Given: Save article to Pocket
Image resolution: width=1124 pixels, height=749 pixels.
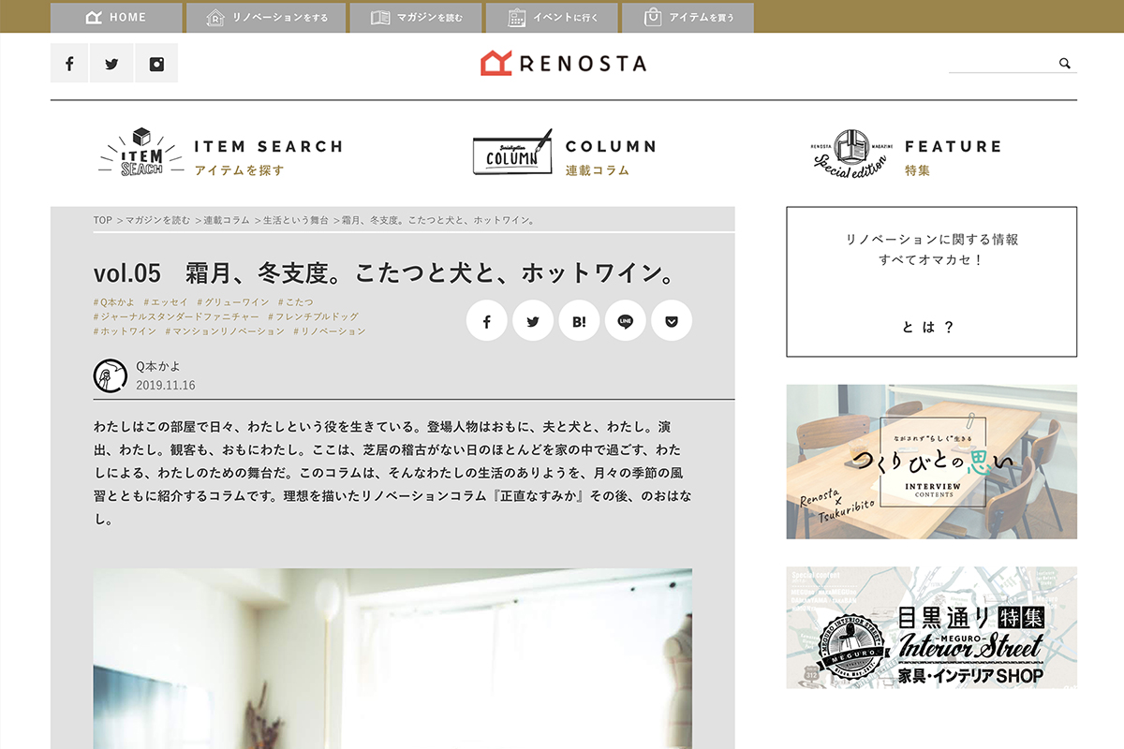Looking at the screenshot, I should tap(672, 321).
